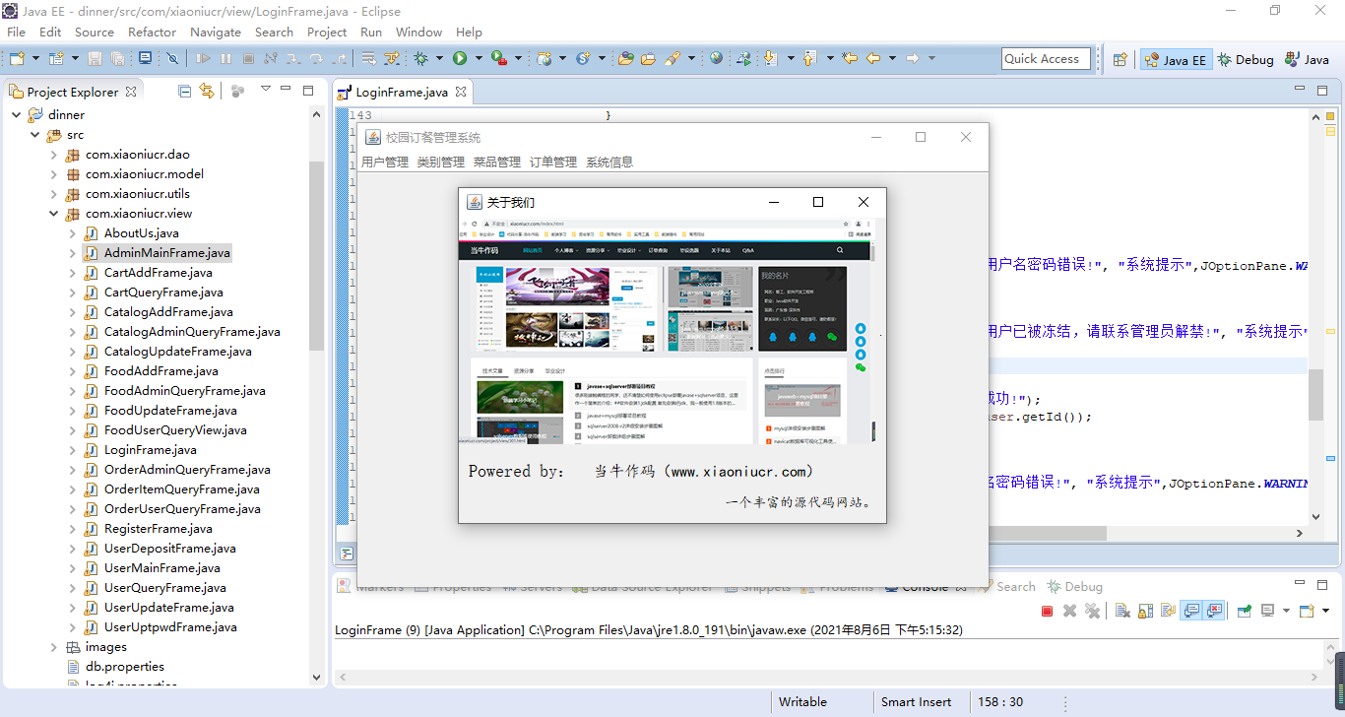This screenshot has width=1345, height=717.
Task: Click the editor vertical scrollbar thumb
Action: tap(1315, 395)
